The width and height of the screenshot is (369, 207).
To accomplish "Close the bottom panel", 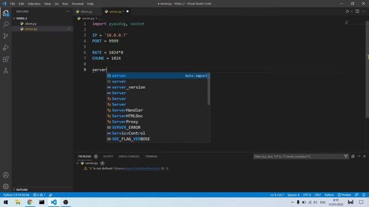I will [x=364, y=156].
